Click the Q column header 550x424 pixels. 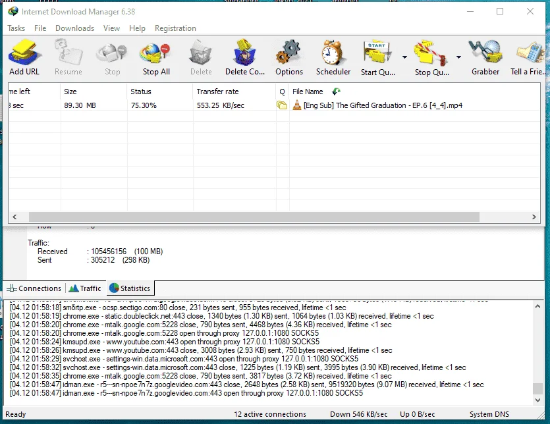tap(283, 92)
